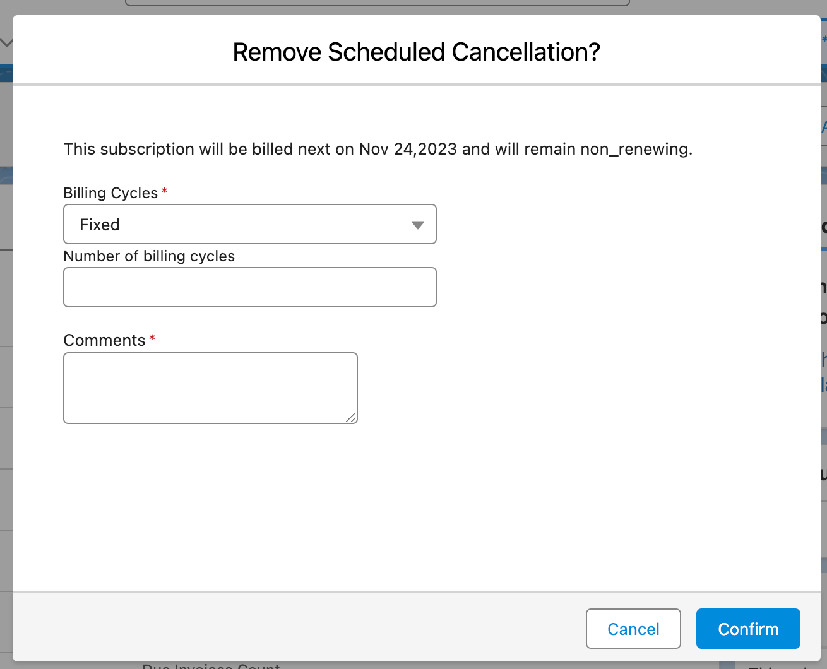Click the "Comments" field label
This screenshot has width=827, height=669.
[104, 340]
